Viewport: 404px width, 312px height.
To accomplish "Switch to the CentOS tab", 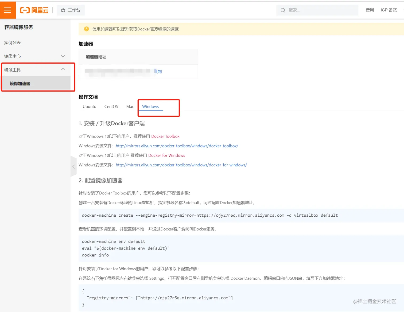I will tap(111, 107).
